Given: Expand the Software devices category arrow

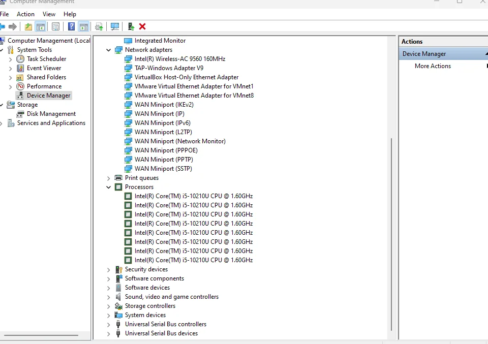Looking at the screenshot, I should 108,288.
